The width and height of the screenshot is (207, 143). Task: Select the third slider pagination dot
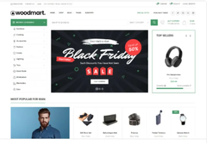coord(102,89)
